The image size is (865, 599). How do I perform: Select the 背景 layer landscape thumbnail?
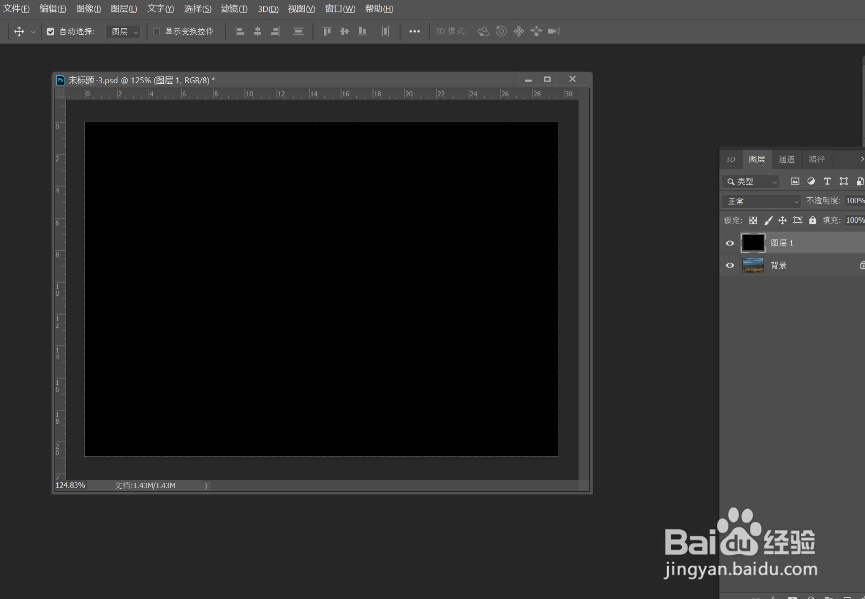753,265
